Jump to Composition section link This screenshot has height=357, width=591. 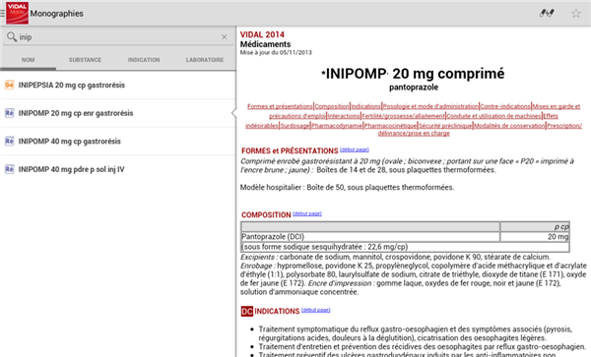click(x=332, y=106)
